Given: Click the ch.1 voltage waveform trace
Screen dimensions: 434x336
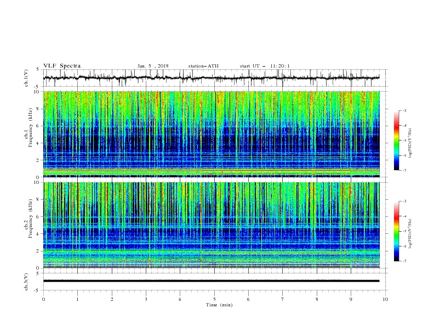Looking at the screenshot, I should 212,78.
